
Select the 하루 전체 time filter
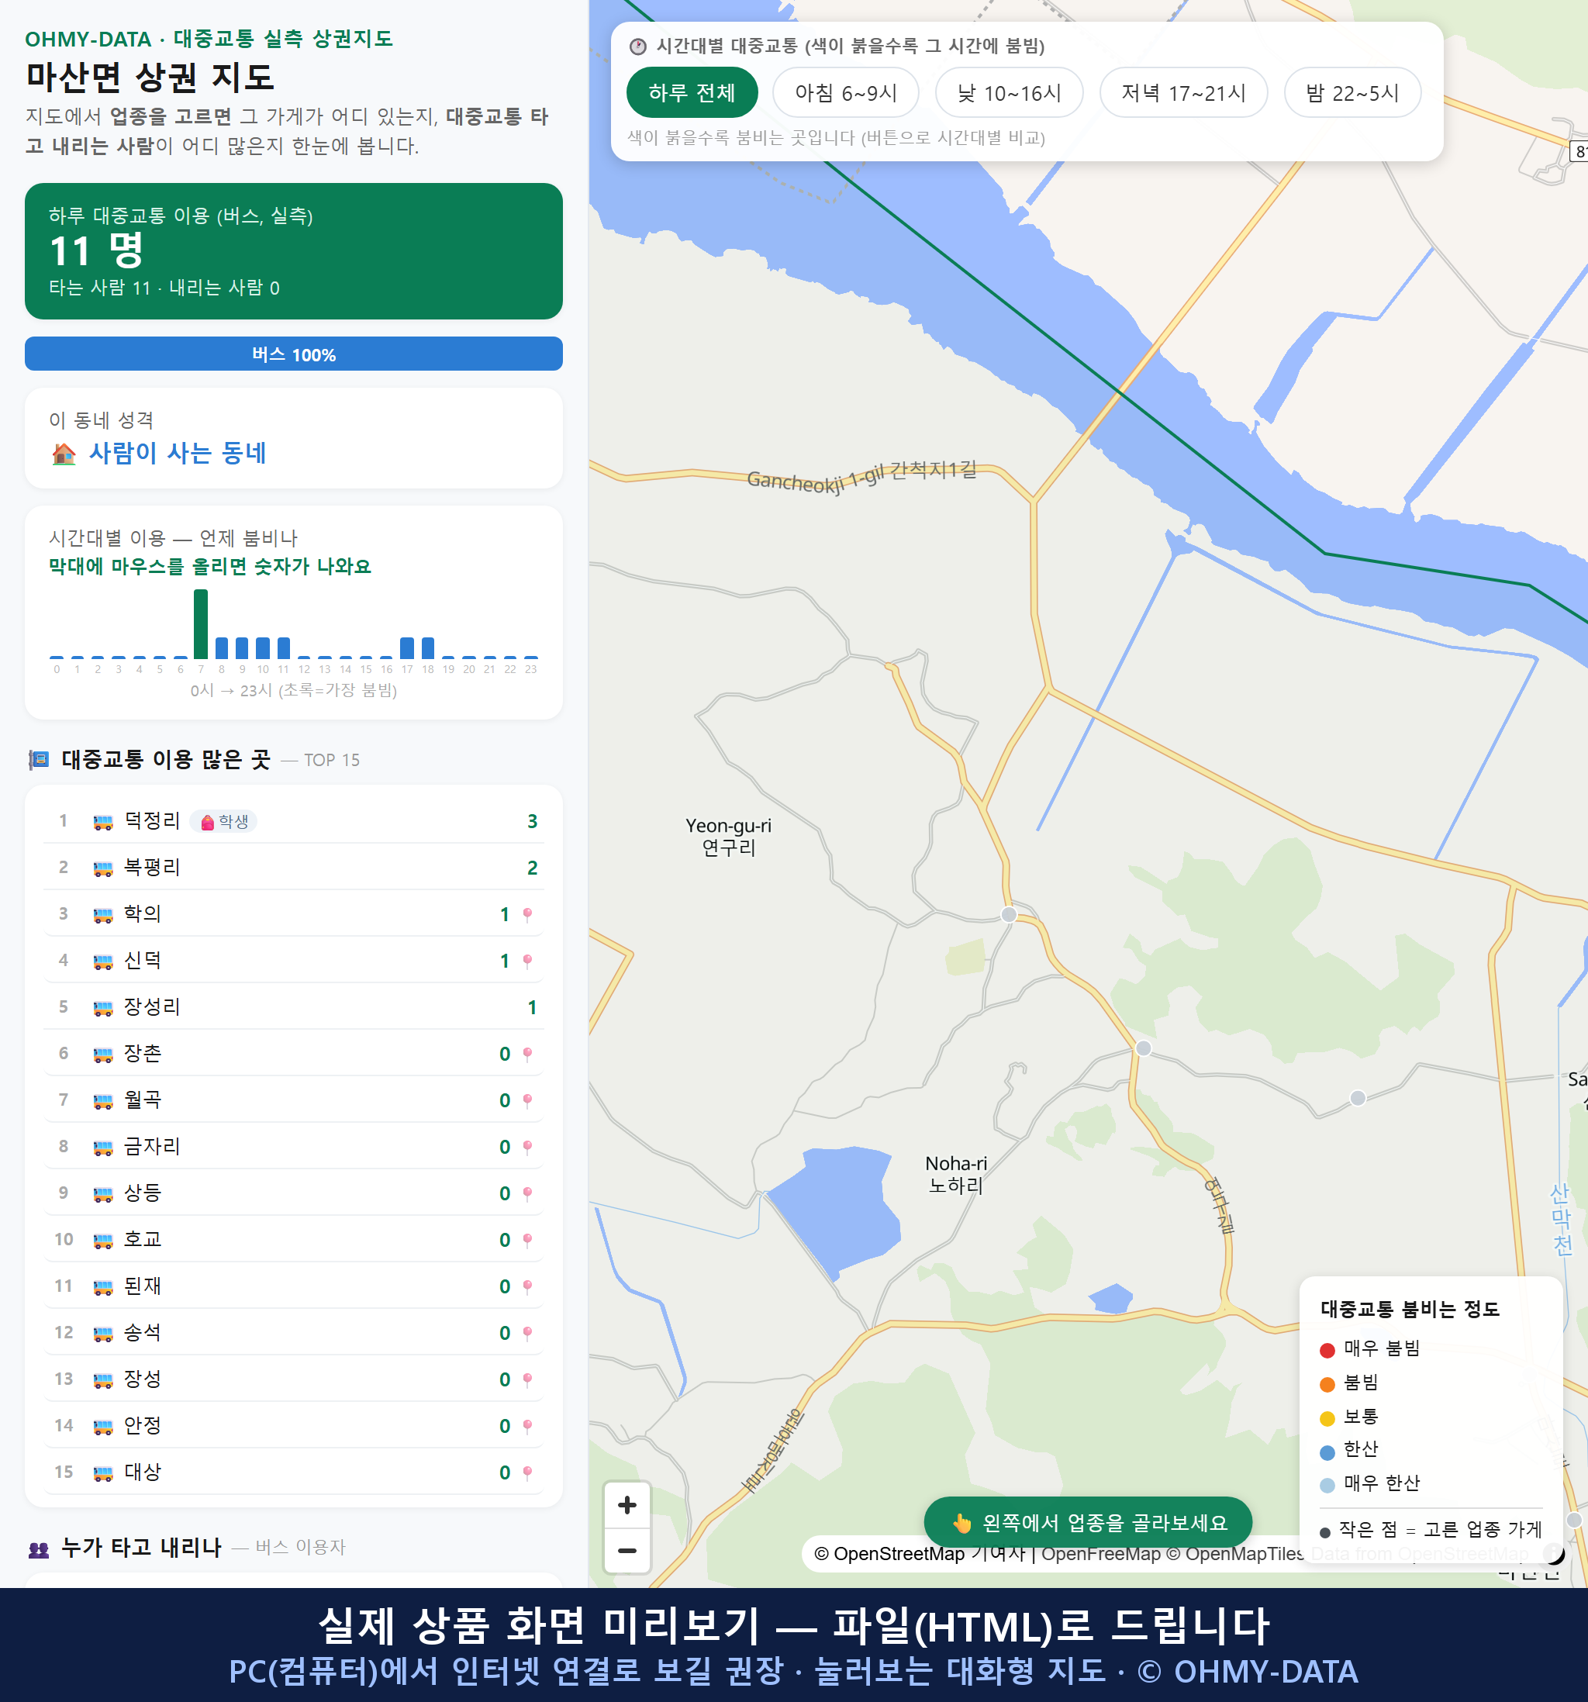pyautogui.click(x=692, y=92)
